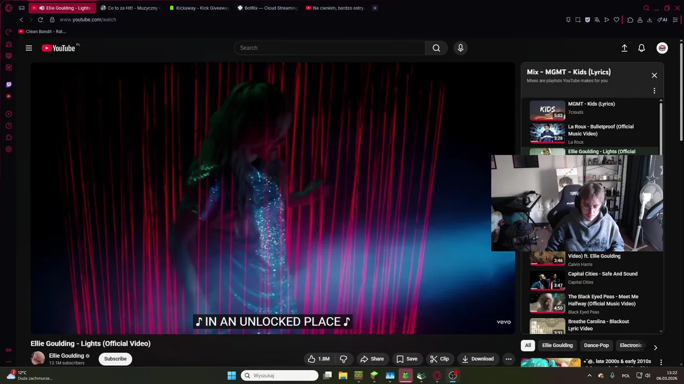684x384 pixels.
Task: Click the Windows taskbar search box Wyszukaj
Action: pyautogui.click(x=279, y=375)
